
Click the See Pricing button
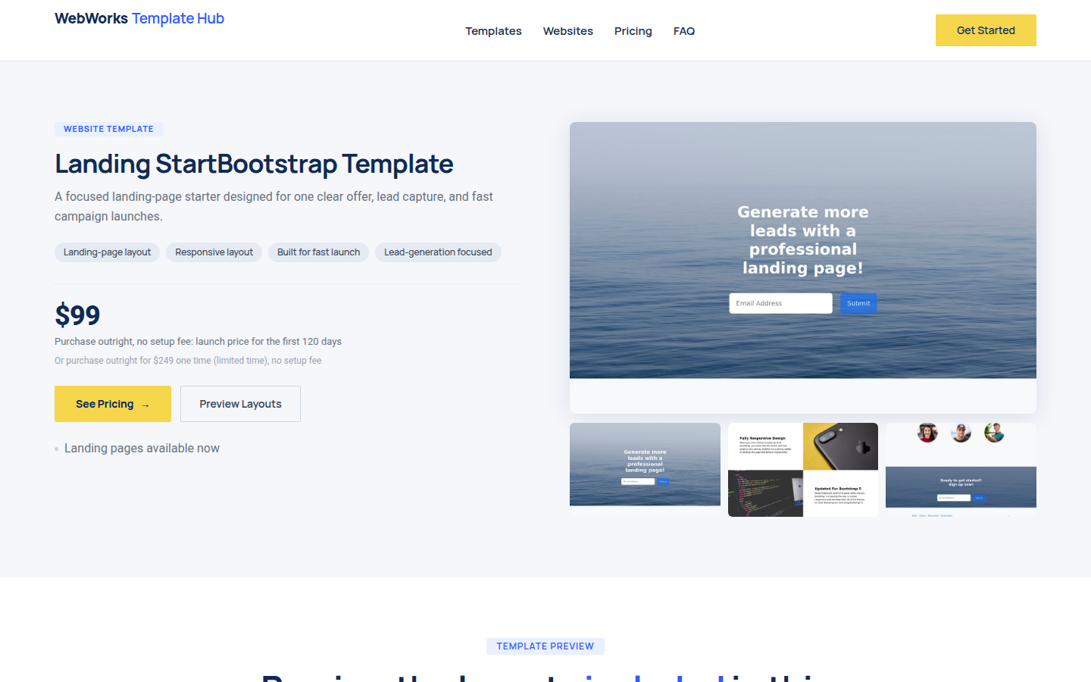[x=113, y=404]
